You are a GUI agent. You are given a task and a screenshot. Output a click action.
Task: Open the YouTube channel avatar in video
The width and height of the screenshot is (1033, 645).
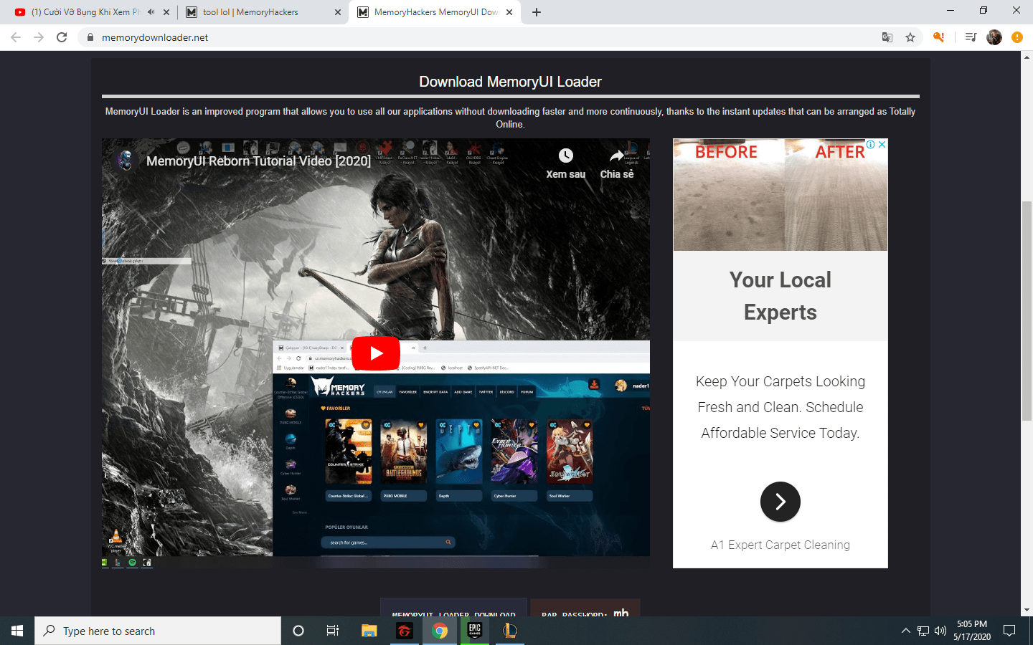coord(126,161)
